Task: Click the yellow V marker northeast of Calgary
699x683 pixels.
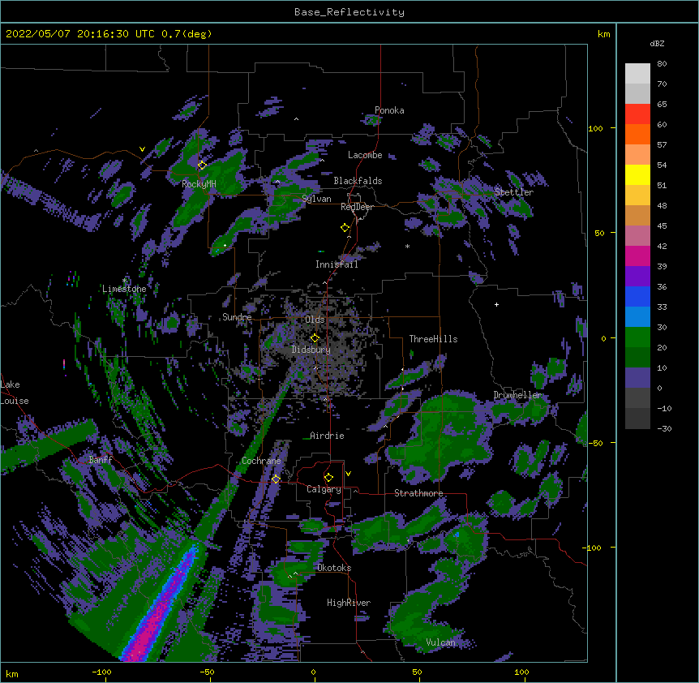Action: coord(348,474)
